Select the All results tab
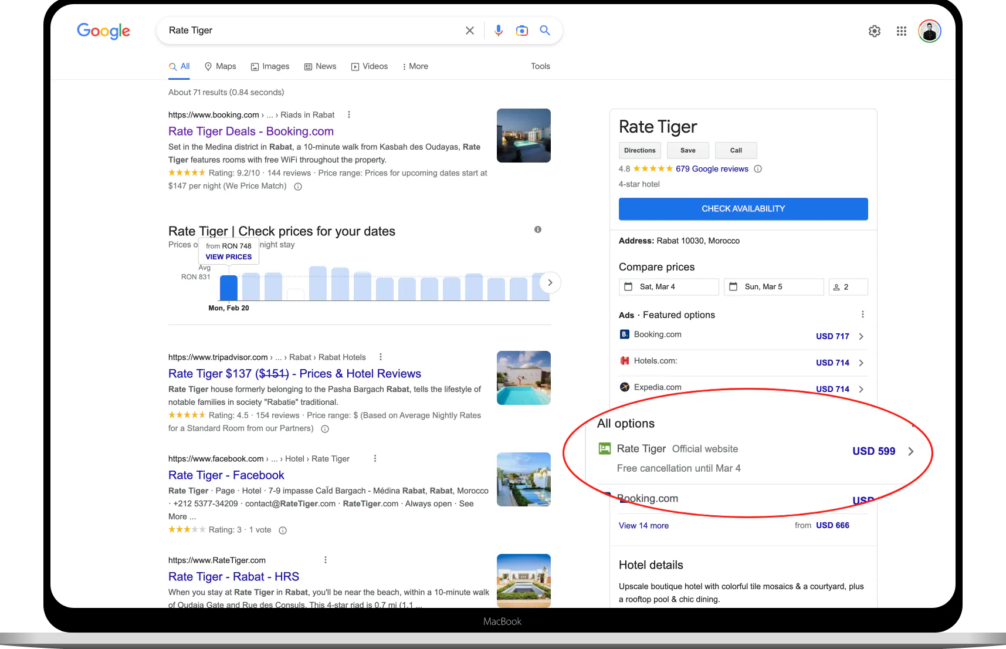 coord(179,66)
